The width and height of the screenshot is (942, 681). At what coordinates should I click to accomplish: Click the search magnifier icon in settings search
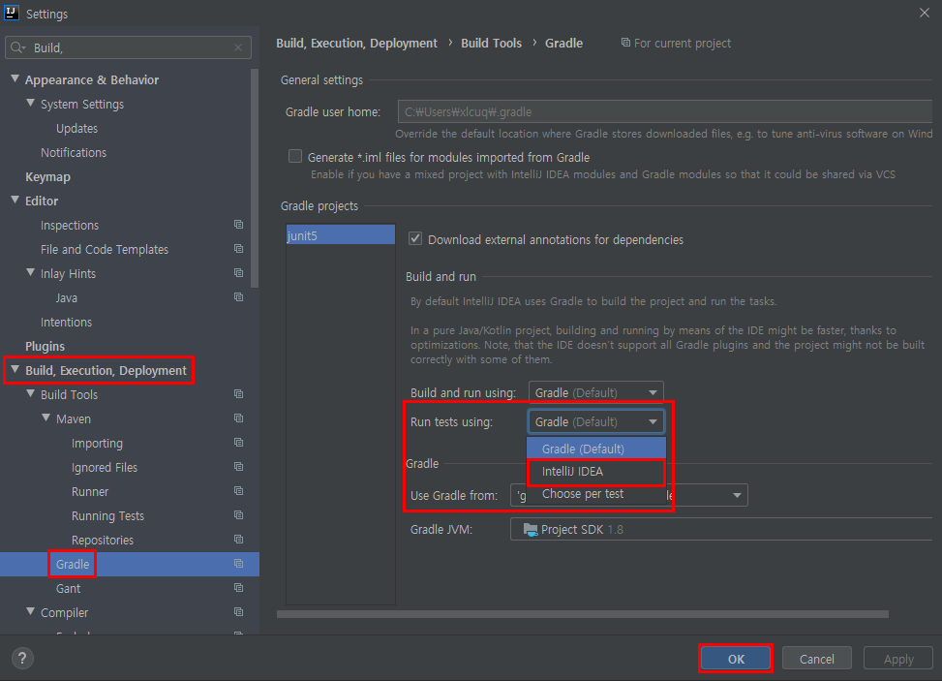click(17, 47)
